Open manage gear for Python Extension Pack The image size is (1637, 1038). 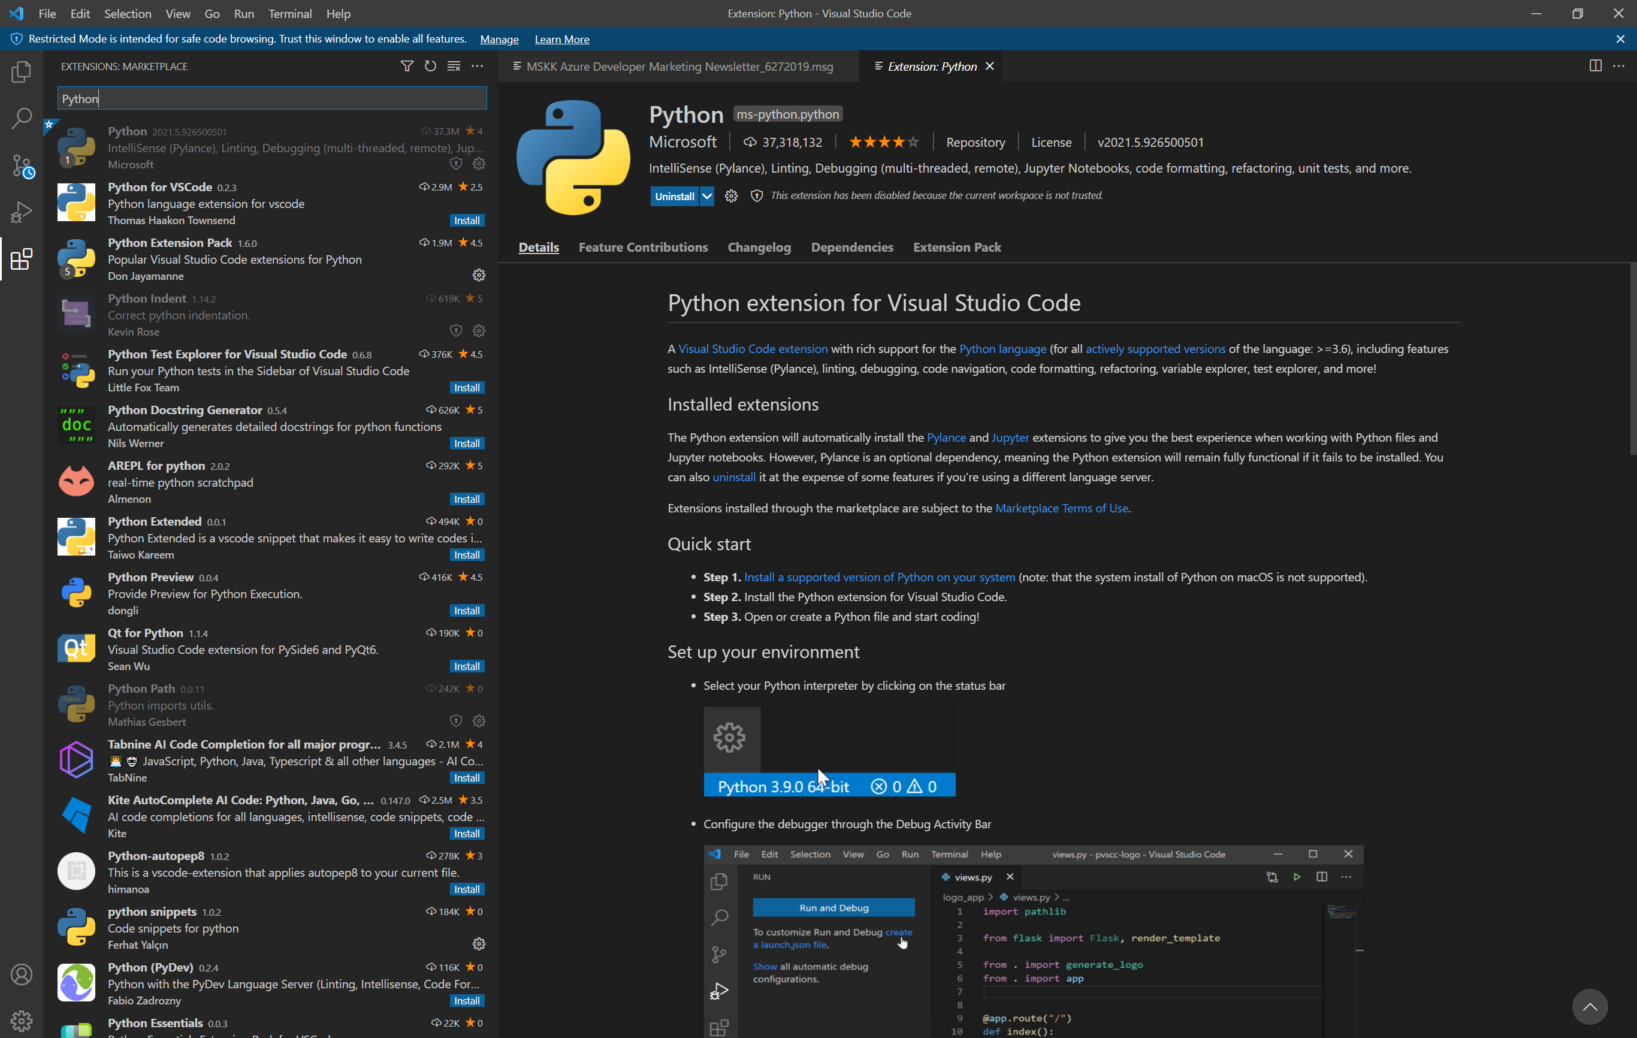(479, 275)
